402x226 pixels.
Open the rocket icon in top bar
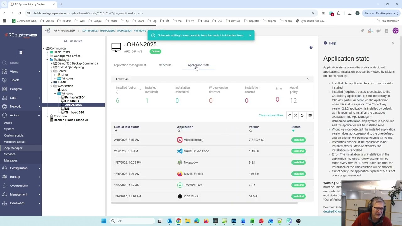point(362,30)
